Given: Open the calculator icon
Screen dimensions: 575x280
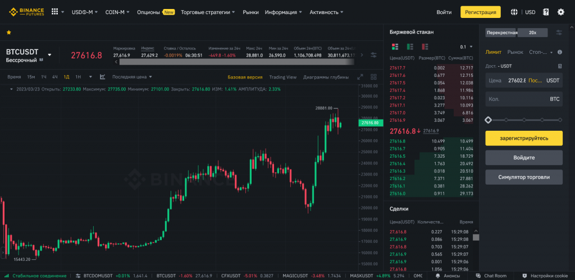Looking at the screenshot, I should tap(560, 66).
